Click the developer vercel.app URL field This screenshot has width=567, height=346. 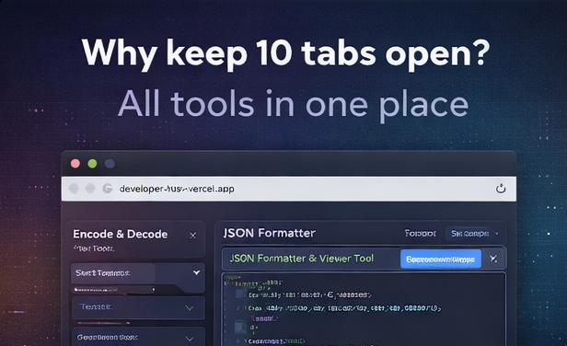pyautogui.click(x=177, y=189)
